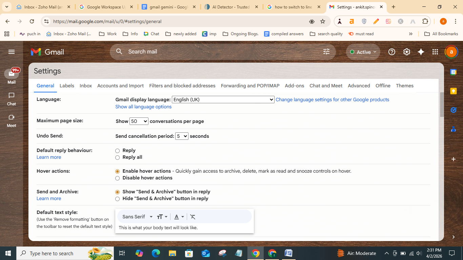Image resolution: width=463 pixels, height=260 pixels.
Task: Open the Gmail apps grid
Action: coord(435,51)
